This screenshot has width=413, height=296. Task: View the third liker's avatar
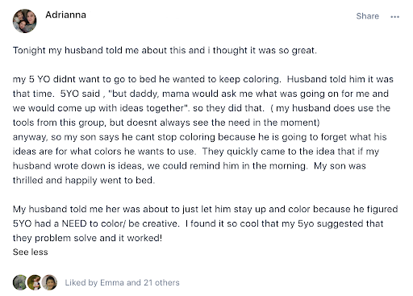(49, 282)
